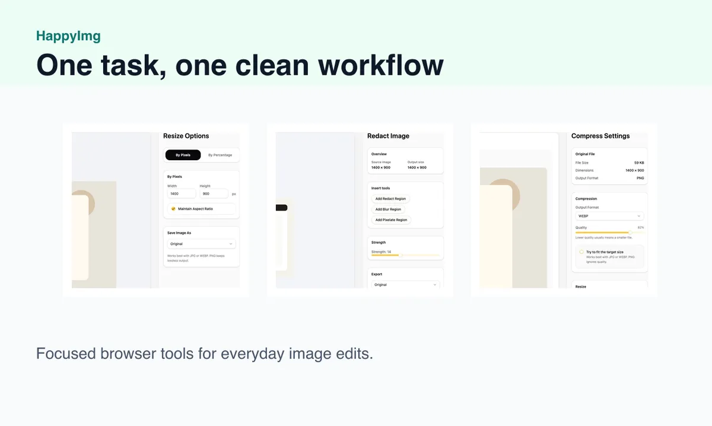Click the Compression section title

coord(586,199)
